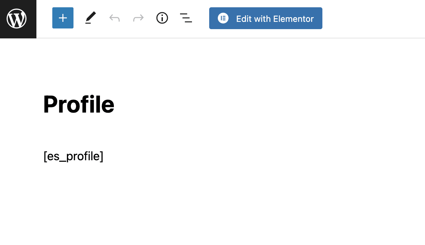Screen dimensions: 425x245
Task: Select the [es_profile] shortcode block
Action: pos(73,156)
